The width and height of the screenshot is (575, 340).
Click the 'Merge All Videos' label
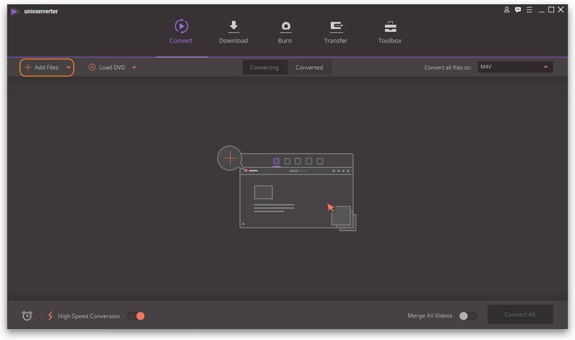(x=430, y=316)
